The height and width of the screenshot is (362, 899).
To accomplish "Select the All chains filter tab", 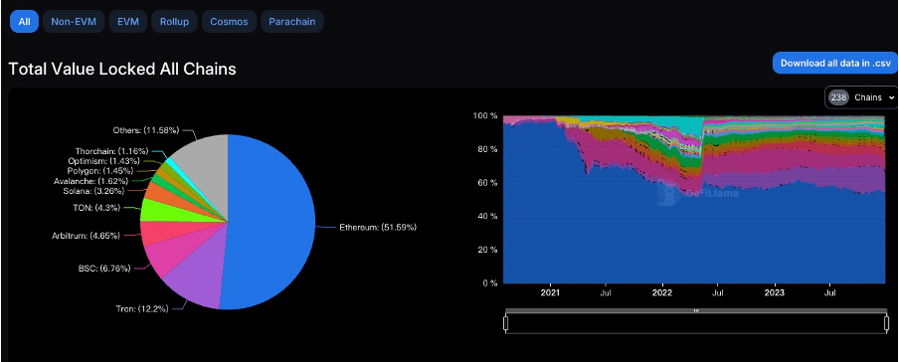I will [24, 22].
